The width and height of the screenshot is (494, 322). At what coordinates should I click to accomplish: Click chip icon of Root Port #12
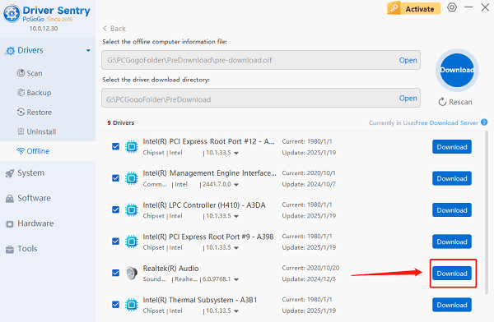tap(132, 146)
